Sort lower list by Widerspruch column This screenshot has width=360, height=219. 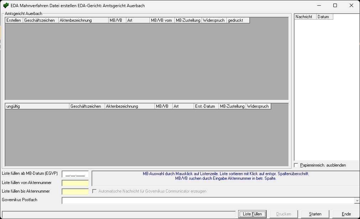point(258,106)
